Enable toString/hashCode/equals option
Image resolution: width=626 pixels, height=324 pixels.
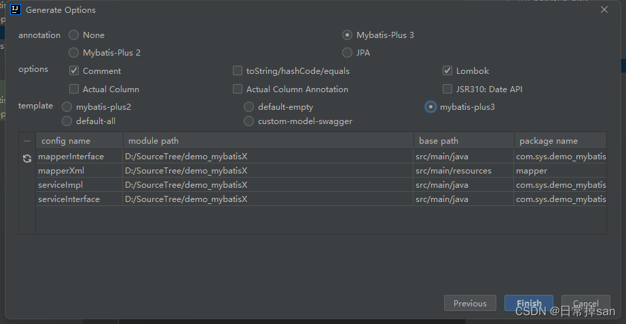(238, 71)
